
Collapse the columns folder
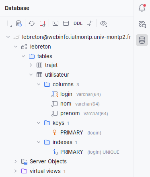pyautogui.click(x=39, y=84)
